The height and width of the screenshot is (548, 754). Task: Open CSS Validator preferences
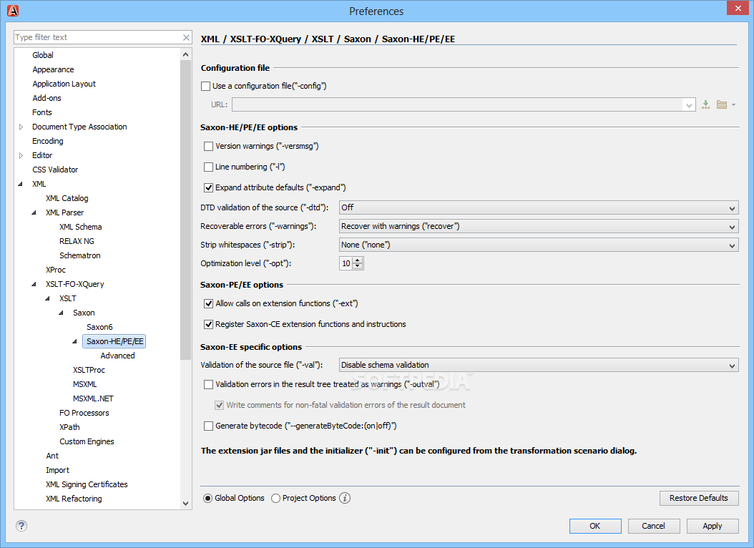[55, 170]
